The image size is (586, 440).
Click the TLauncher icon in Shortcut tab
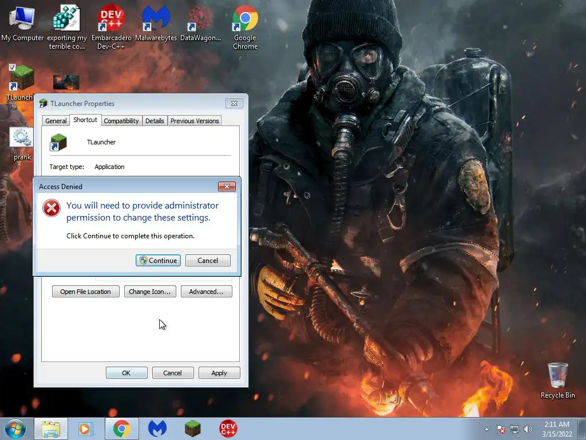(58, 142)
